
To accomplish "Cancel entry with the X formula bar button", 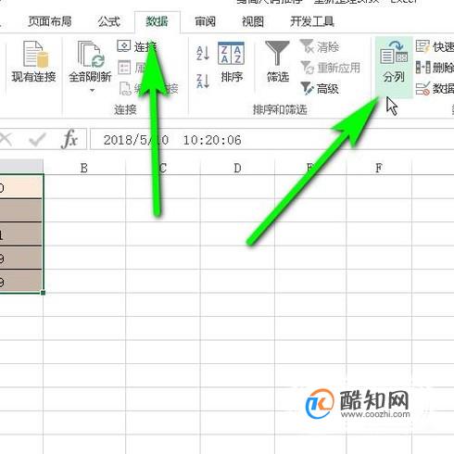I will [x=6, y=140].
